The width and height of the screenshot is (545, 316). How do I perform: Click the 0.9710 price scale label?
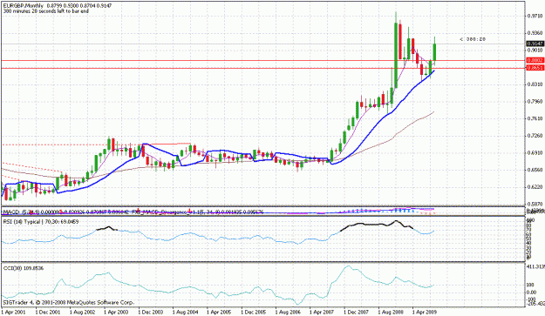(x=535, y=16)
